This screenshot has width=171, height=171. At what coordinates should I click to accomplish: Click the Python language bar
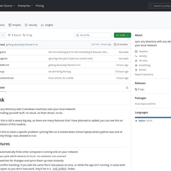[153, 117]
